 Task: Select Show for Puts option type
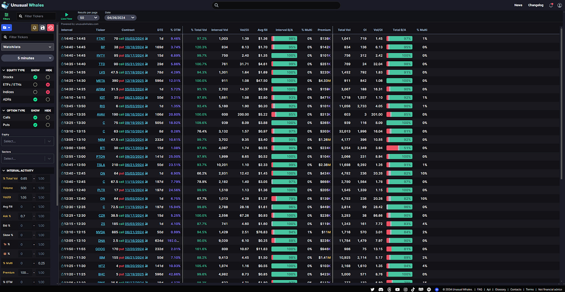click(35, 125)
